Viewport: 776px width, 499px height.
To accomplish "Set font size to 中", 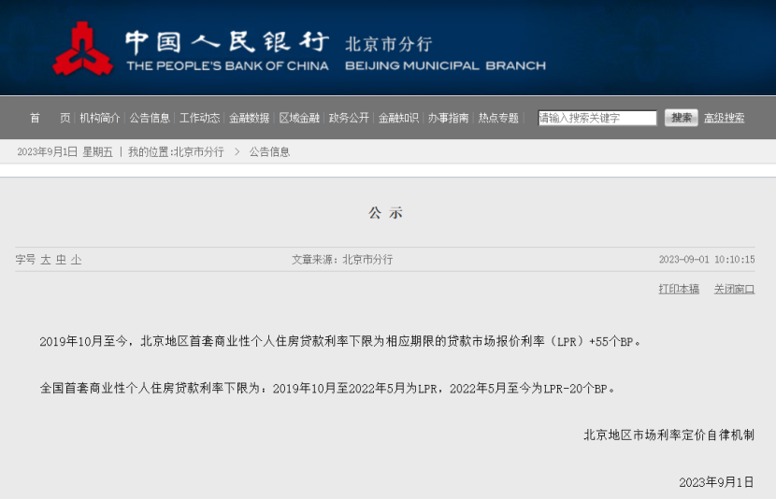I will [61, 260].
